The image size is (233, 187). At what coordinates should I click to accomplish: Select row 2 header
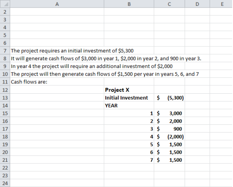click(x=5, y=12)
